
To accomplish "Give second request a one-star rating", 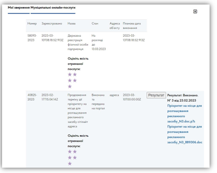I will point(70,152).
